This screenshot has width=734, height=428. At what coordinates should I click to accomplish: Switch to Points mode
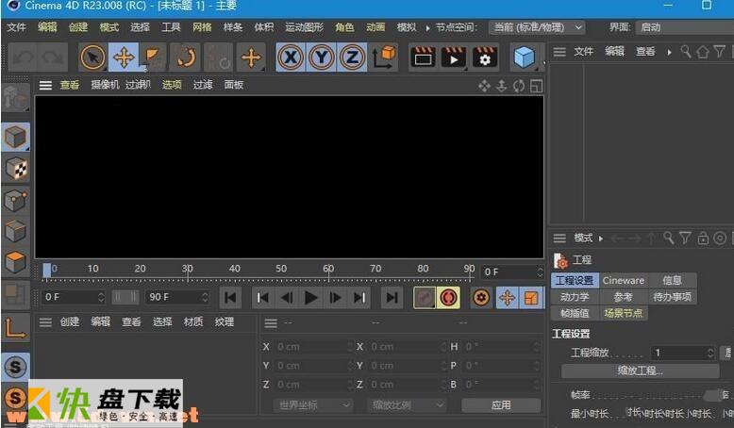pos(15,201)
